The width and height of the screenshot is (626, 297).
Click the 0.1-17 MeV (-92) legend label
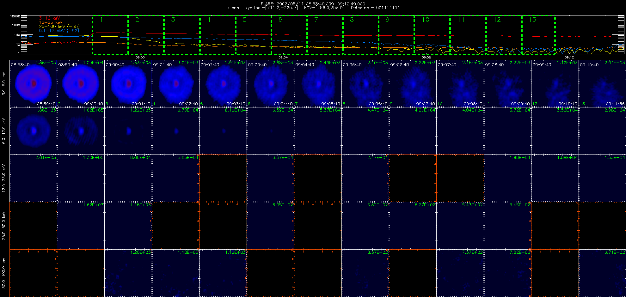59,31
